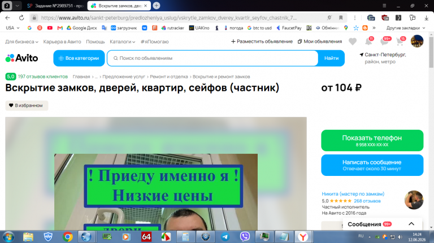Open the 197 отзывов клиентов link

point(43,77)
